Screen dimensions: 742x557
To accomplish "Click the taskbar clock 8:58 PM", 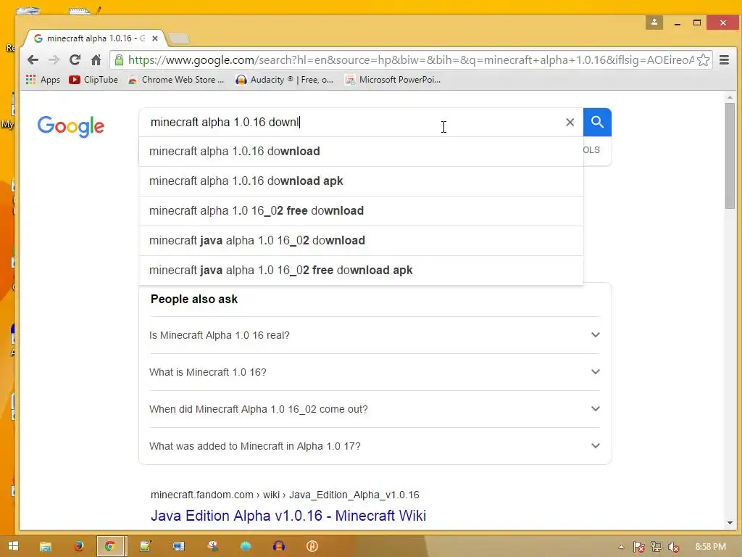I will click(x=710, y=547).
